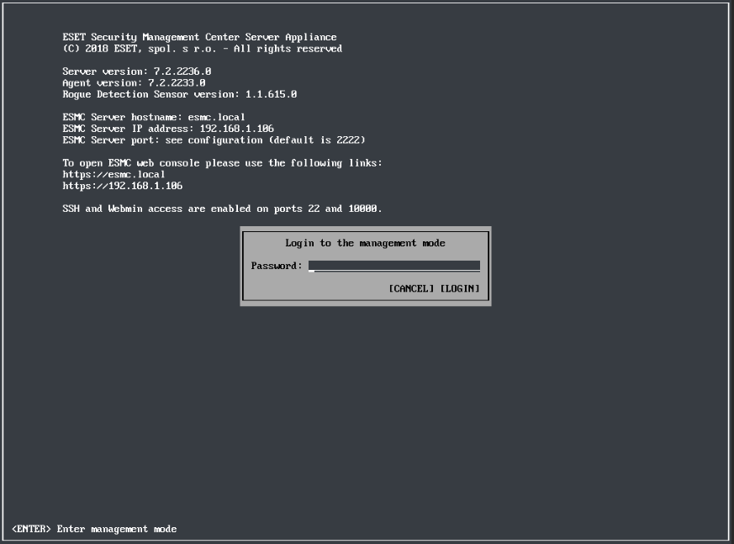Select the ESET Security Management Center title line
This screenshot has width=734, height=544.
pyautogui.click(x=199, y=37)
